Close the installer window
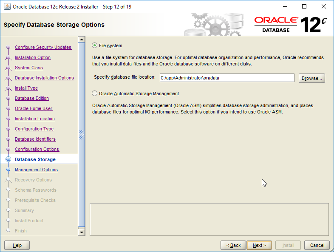334x252 pixels. [323, 7]
